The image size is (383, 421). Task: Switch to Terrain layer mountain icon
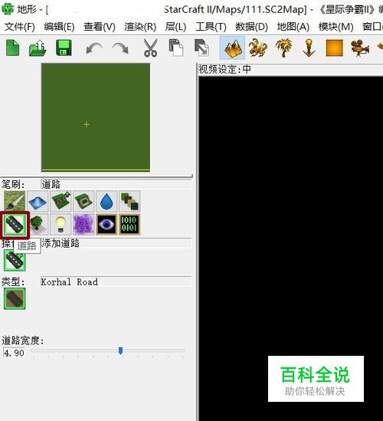tap(232, 48)
